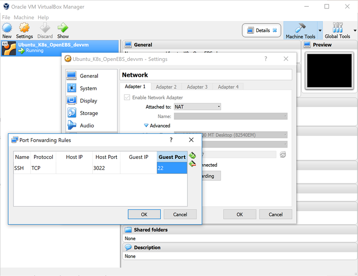Viewport: 358px width, 276px height.
Task: Click the Host IP column header
Action: point(74,157)
